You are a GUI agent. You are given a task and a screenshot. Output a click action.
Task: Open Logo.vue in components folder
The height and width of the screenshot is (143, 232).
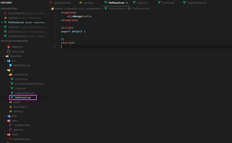coord(20,88)
